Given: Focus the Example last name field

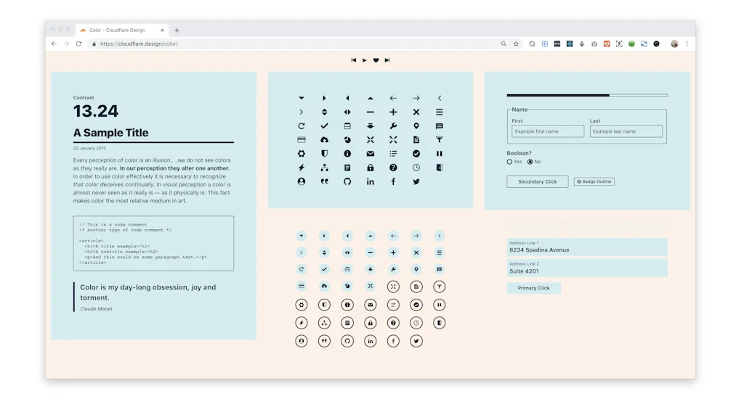Looking at the screenshot, I should click(626, 131).
